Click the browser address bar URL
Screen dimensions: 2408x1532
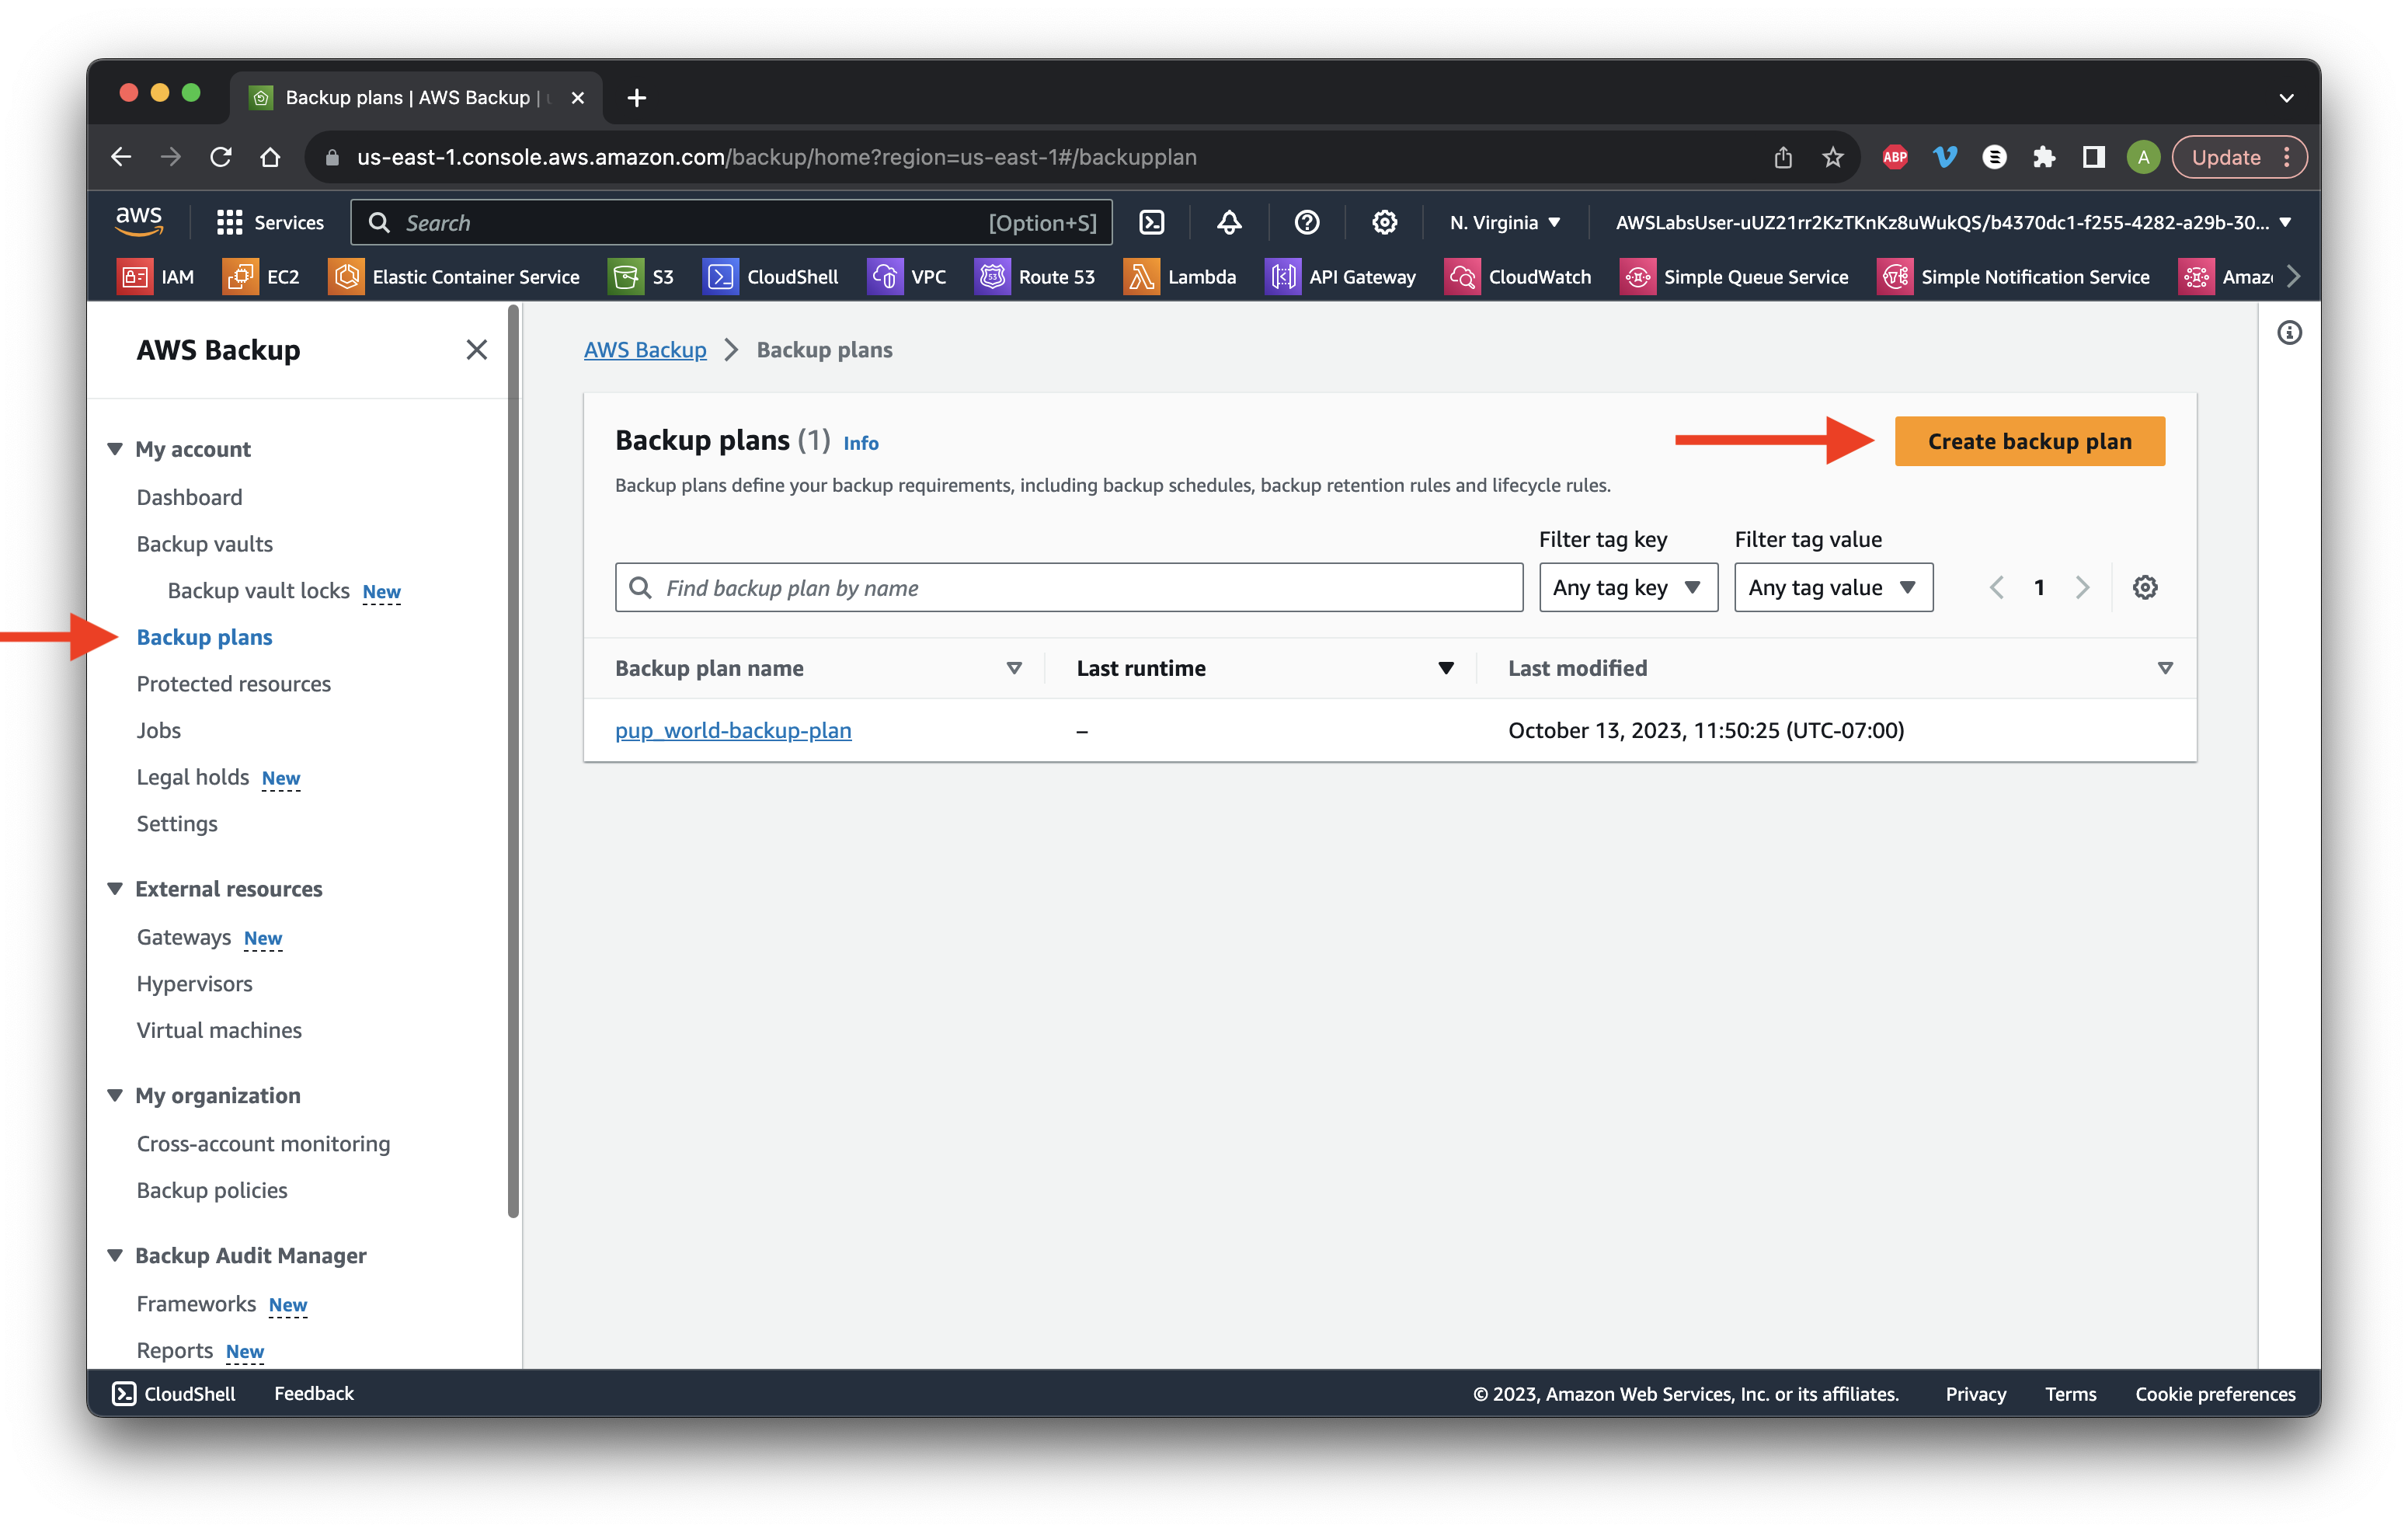776,157
